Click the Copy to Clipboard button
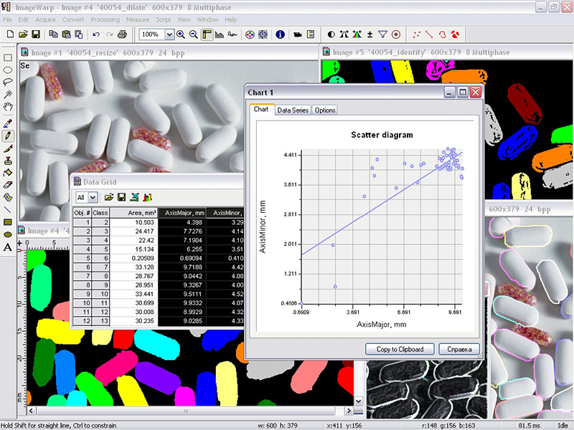 400,349
